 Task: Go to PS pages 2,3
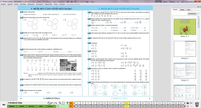click(x=77, y=103)
